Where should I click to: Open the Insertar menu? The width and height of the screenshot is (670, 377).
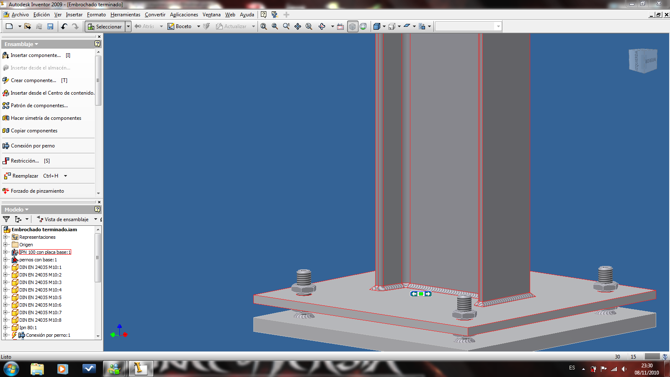(x=74, y=15)
